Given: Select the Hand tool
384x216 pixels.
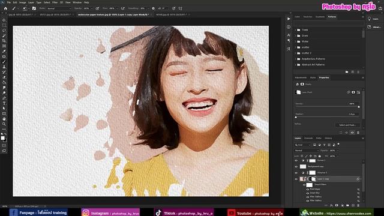Looking at the screenshot, I should tap(4, 119).
